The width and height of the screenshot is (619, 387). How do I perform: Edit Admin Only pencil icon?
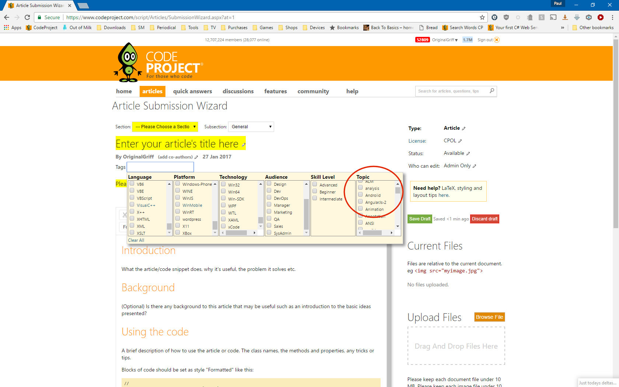pos(474,166)
